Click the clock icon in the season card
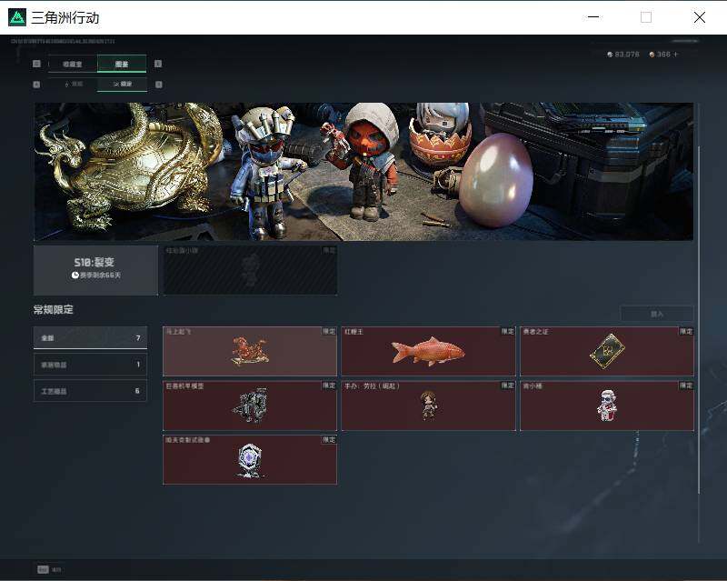The image size is (727, 581). point(75,275)
